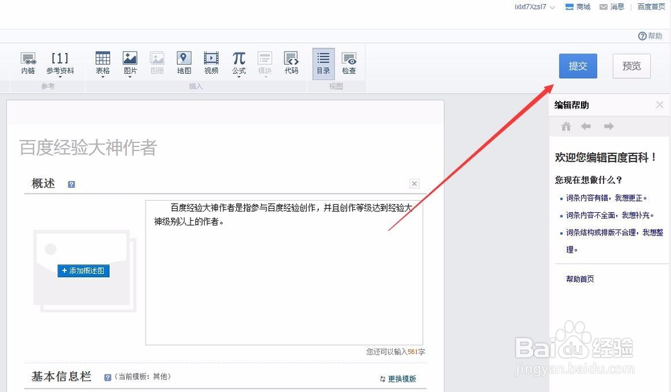Click the 基本信息栏 help question-mark icon
Screen dimensions: 671x392
pos(108,377)
